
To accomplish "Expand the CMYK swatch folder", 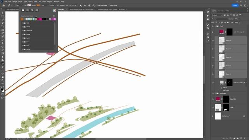I will [x=23, y=27].
